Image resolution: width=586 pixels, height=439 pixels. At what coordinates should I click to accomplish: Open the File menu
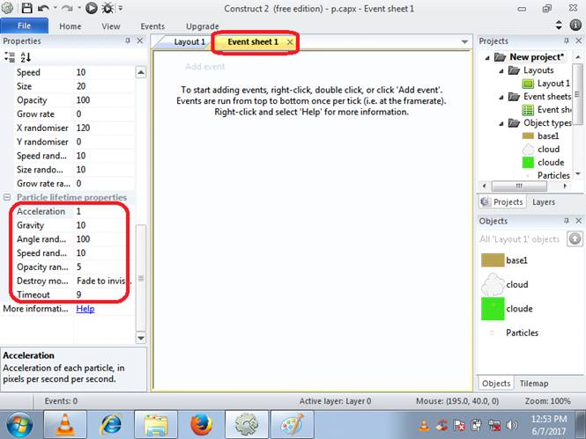(25, 26)
